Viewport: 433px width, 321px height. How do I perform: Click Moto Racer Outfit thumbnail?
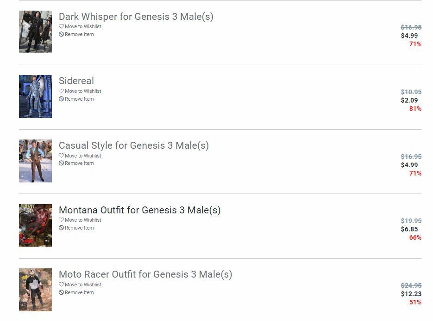[35, 290]
